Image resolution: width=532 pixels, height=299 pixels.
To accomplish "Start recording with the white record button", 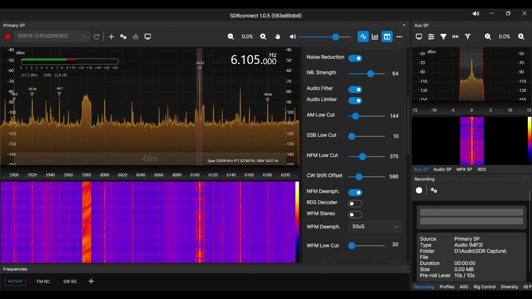I will 419,190.
